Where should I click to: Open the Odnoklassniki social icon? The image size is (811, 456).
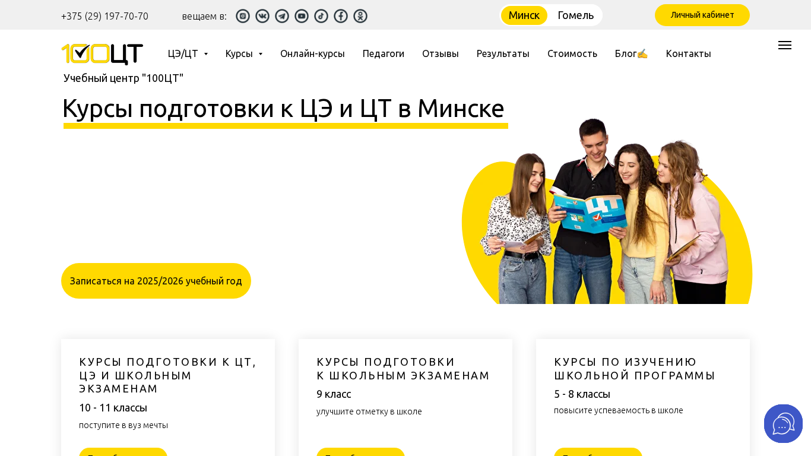tap(360, 16)
